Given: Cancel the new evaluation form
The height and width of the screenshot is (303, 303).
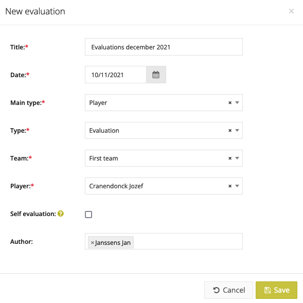Looking at the screenshot, I should (228, 290).
